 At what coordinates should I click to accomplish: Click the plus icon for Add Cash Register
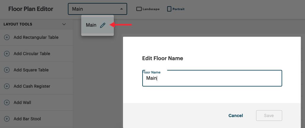pos(7,86)
